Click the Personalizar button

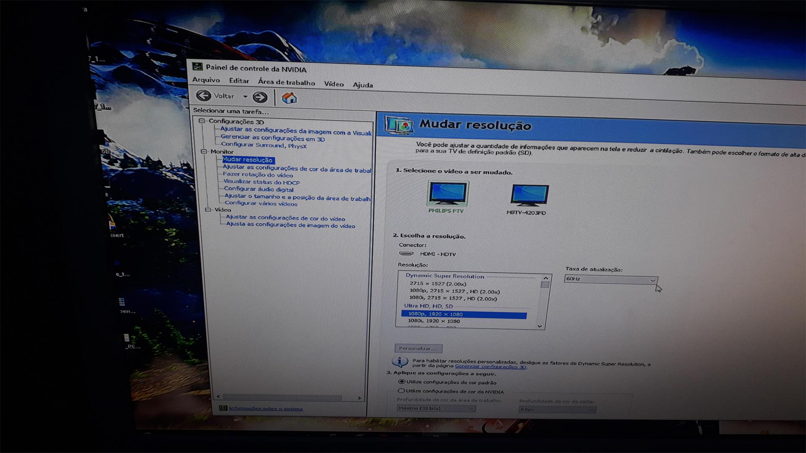418,348
